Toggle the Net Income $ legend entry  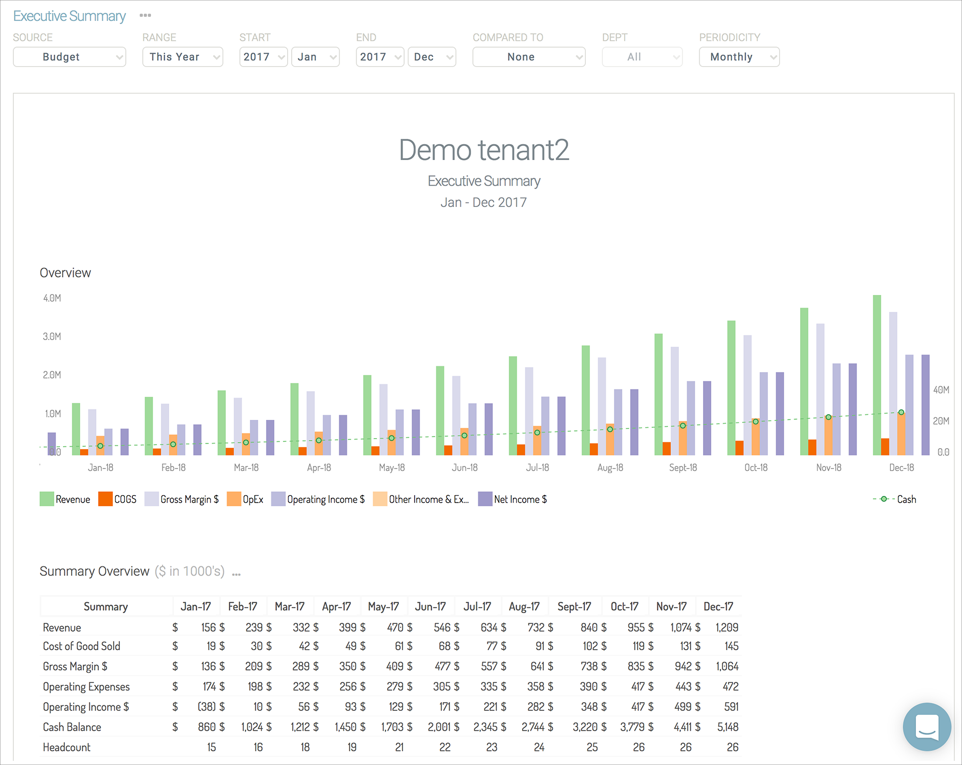512,499
